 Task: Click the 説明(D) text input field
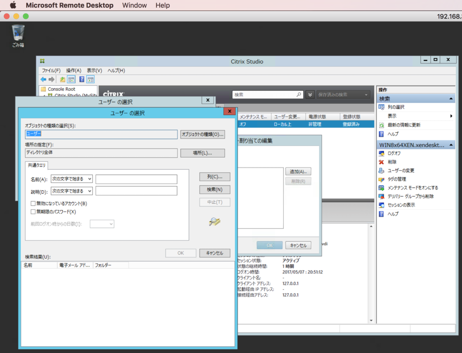click(x=136, y=191)
